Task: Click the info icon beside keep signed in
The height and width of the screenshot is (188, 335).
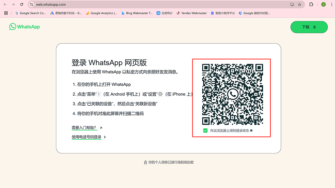Action: pos(251,130)
